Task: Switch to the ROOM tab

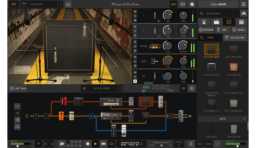Action: point(239,30)
